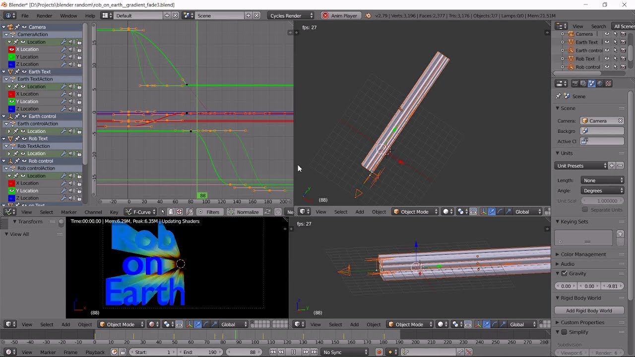Viewport: 635px width, 357px height.
Task: Add a new screen layout next to Default
Action: (x=167, y=15)
